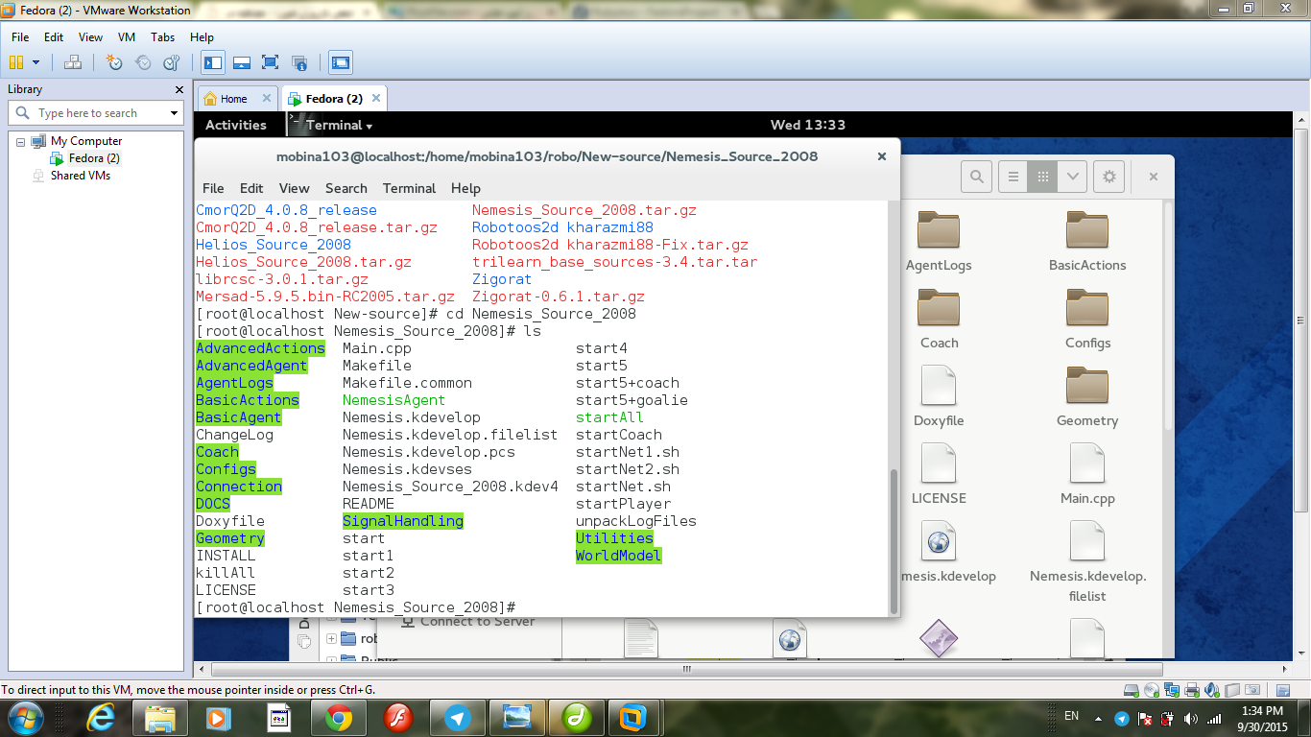Click the AgentLogs folder icon
The width and height of the screenshot is (1311, 737).
pyautogui.click(x=939, y=229)
